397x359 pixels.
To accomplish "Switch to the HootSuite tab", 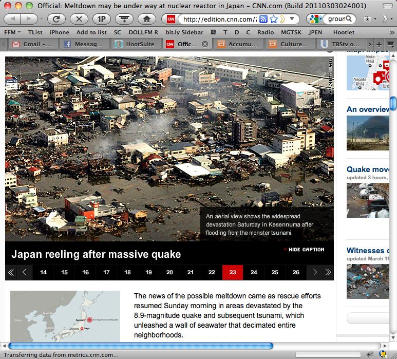I will click(x=135, y=44).
